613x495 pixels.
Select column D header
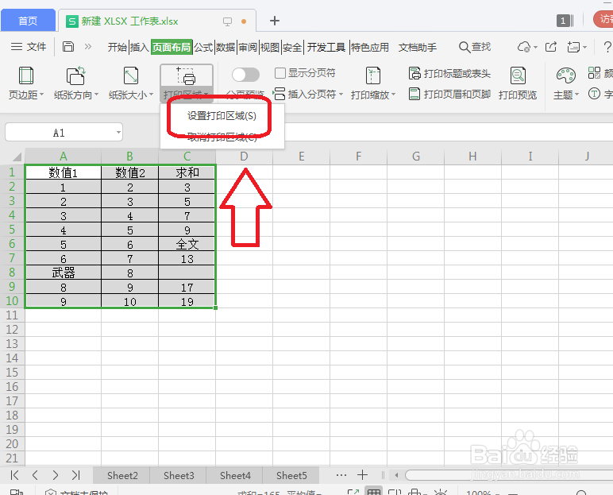pos(244,157)
